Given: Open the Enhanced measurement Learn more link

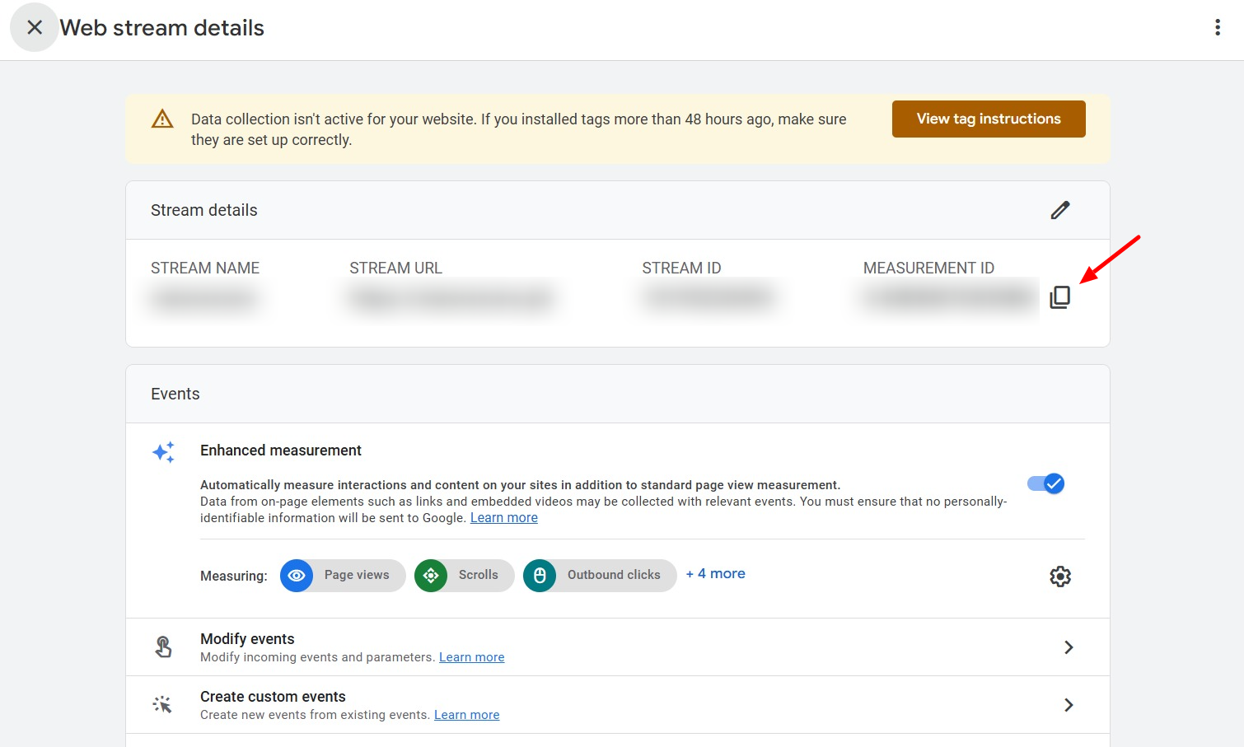Looking at the screenshot, I should pyautogui.click(x=503, y=517).
